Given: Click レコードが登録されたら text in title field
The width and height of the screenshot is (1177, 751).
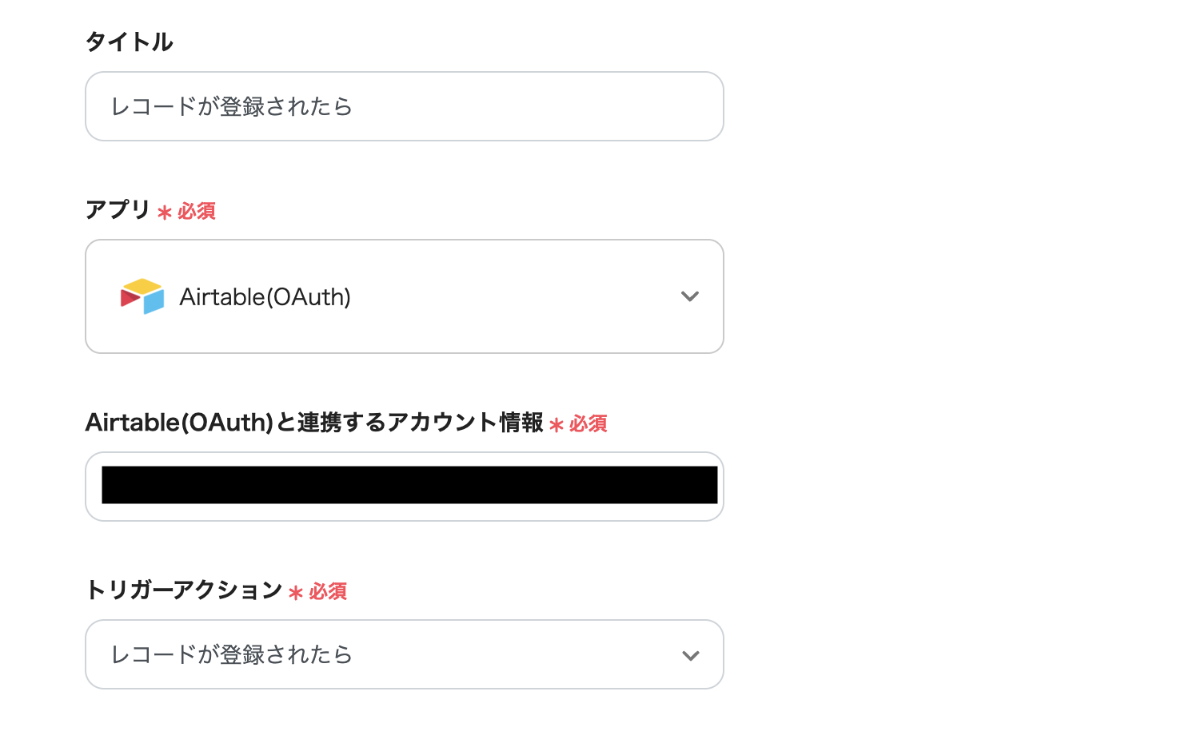Looking at the screenshot, I should pos(231,106).
